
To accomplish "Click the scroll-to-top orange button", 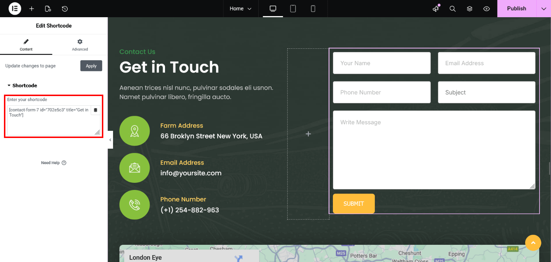I will pos(533,243).
